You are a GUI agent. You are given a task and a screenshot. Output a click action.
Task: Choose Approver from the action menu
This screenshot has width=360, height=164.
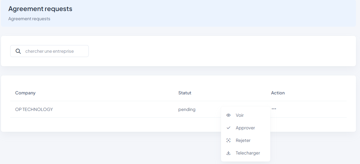click(x=245, y=128)
